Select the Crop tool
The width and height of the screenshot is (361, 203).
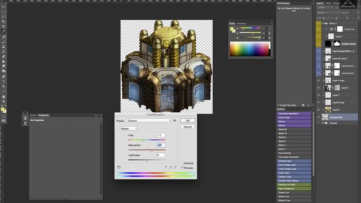point(3,27)
